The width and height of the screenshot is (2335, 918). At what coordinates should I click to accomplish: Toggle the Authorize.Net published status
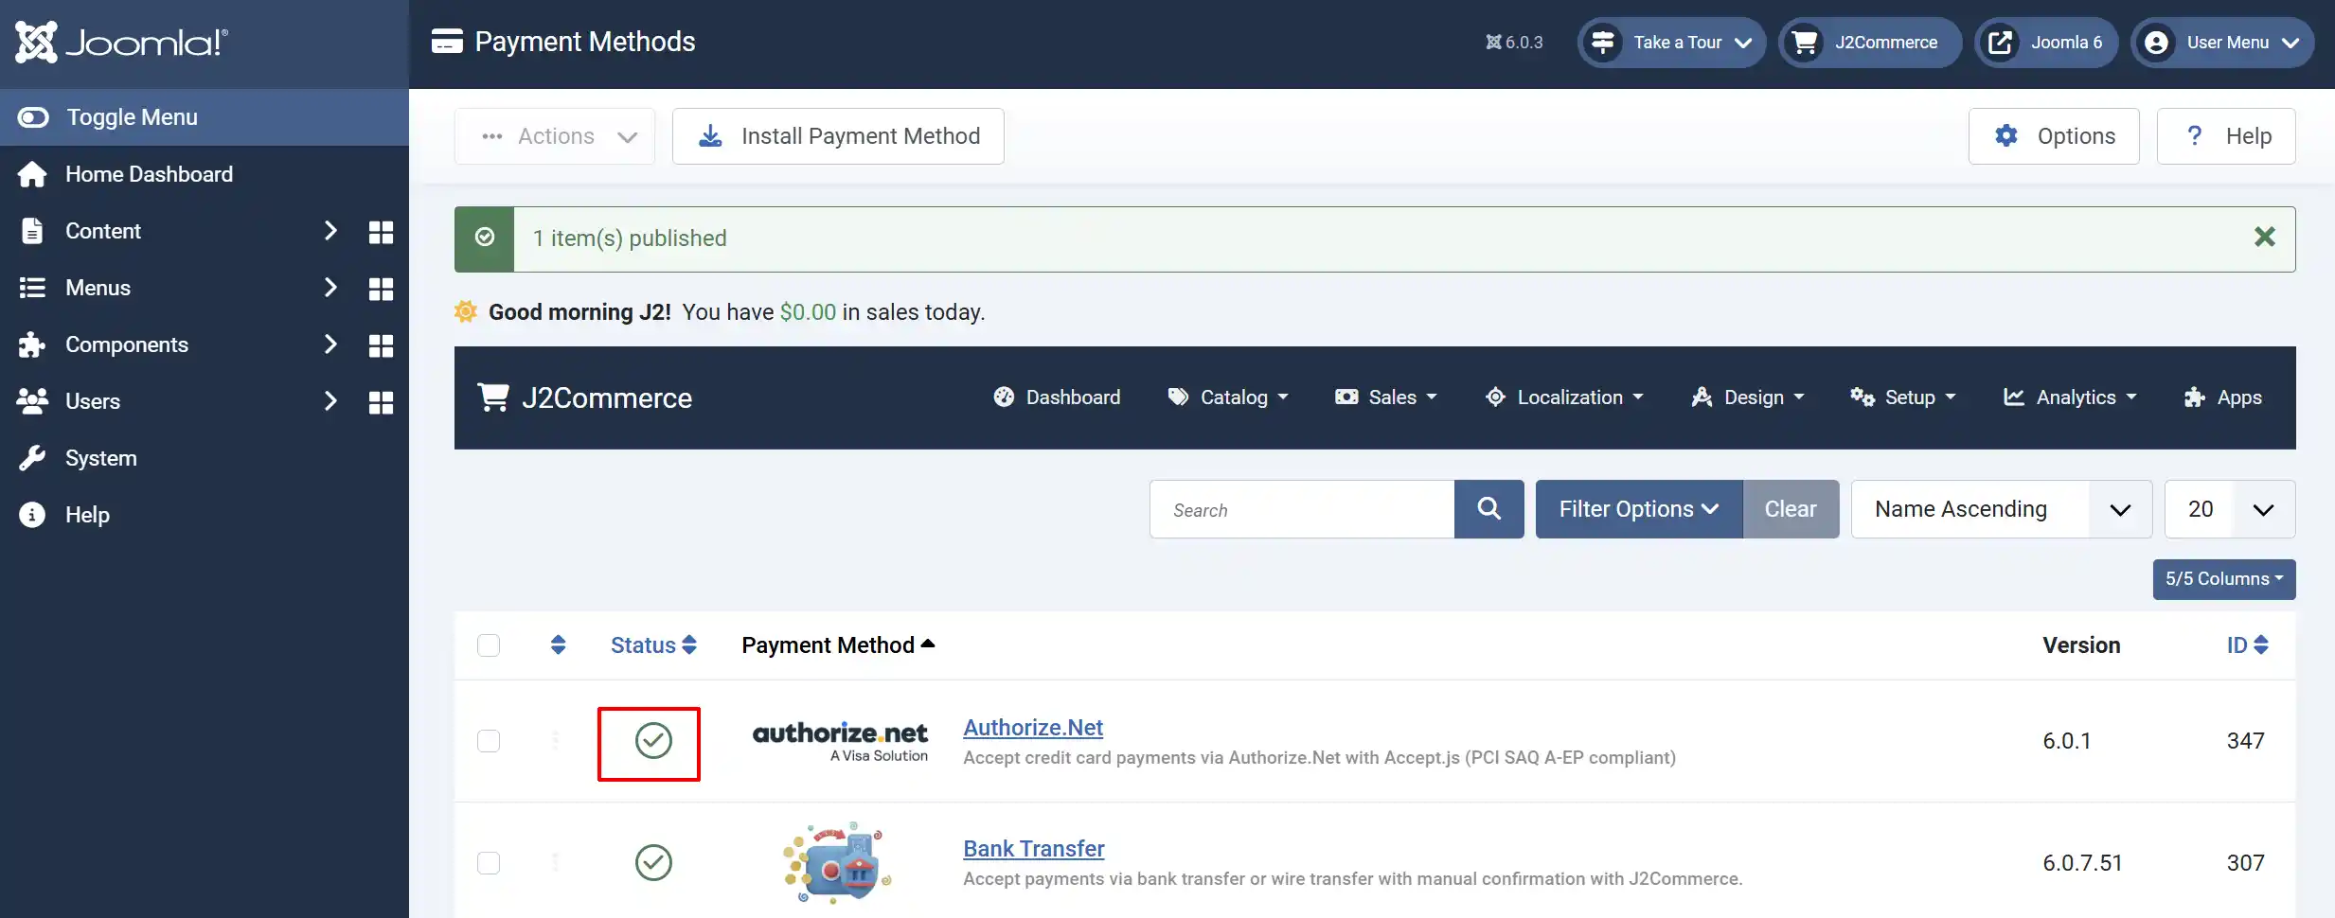[x=653, y=741]
